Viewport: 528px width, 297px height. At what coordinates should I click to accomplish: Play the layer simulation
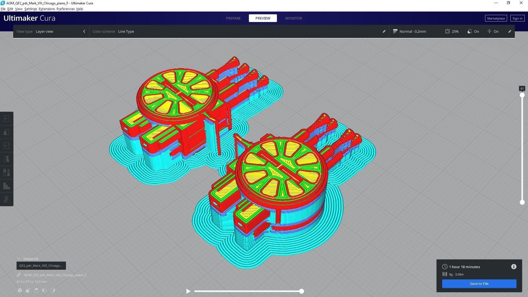[188, 291]
